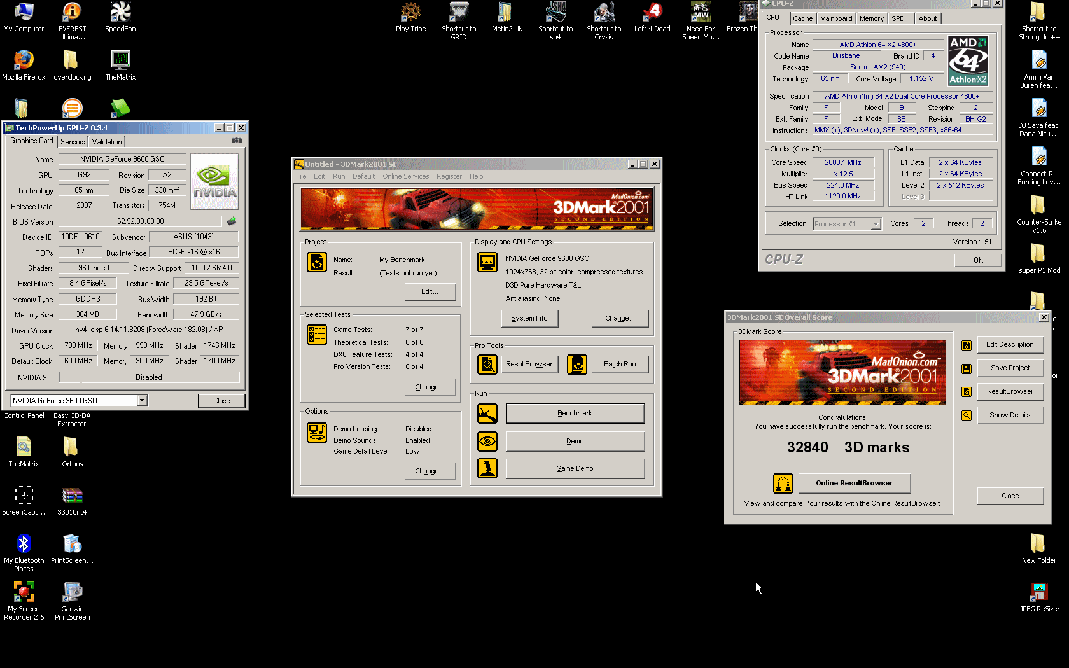The width and height of the screenshot is (1069, 668).
Task: Switch to the Validation tab in GPU-Z
Action: coord(106,142)
